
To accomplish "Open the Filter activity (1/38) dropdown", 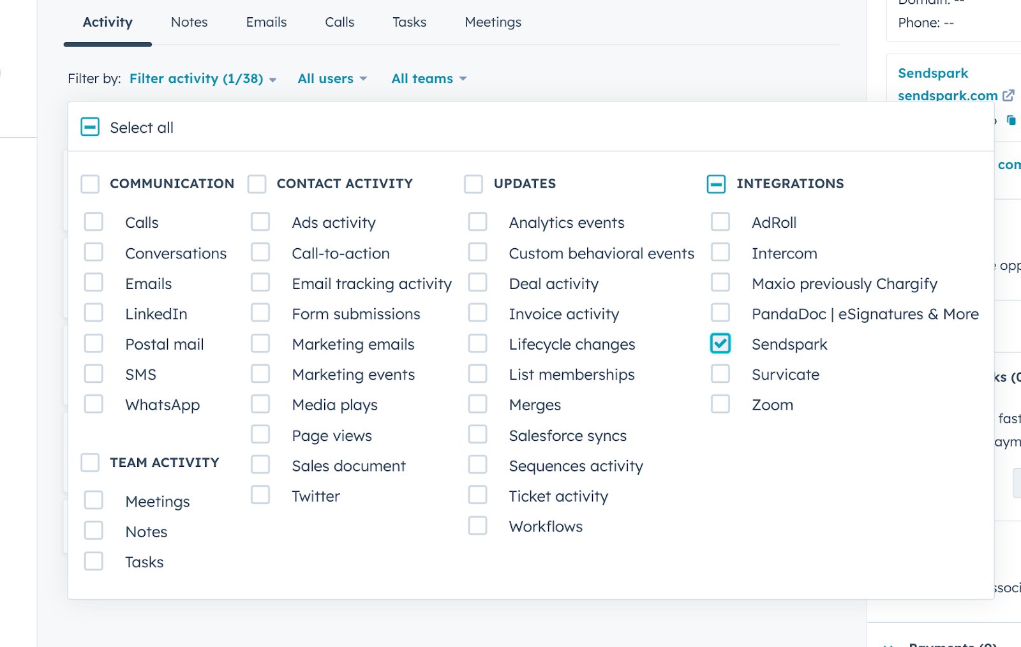I will point(203,78).
